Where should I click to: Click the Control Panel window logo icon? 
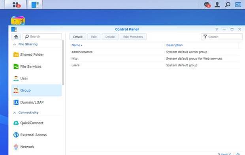[x=14, y=29]
